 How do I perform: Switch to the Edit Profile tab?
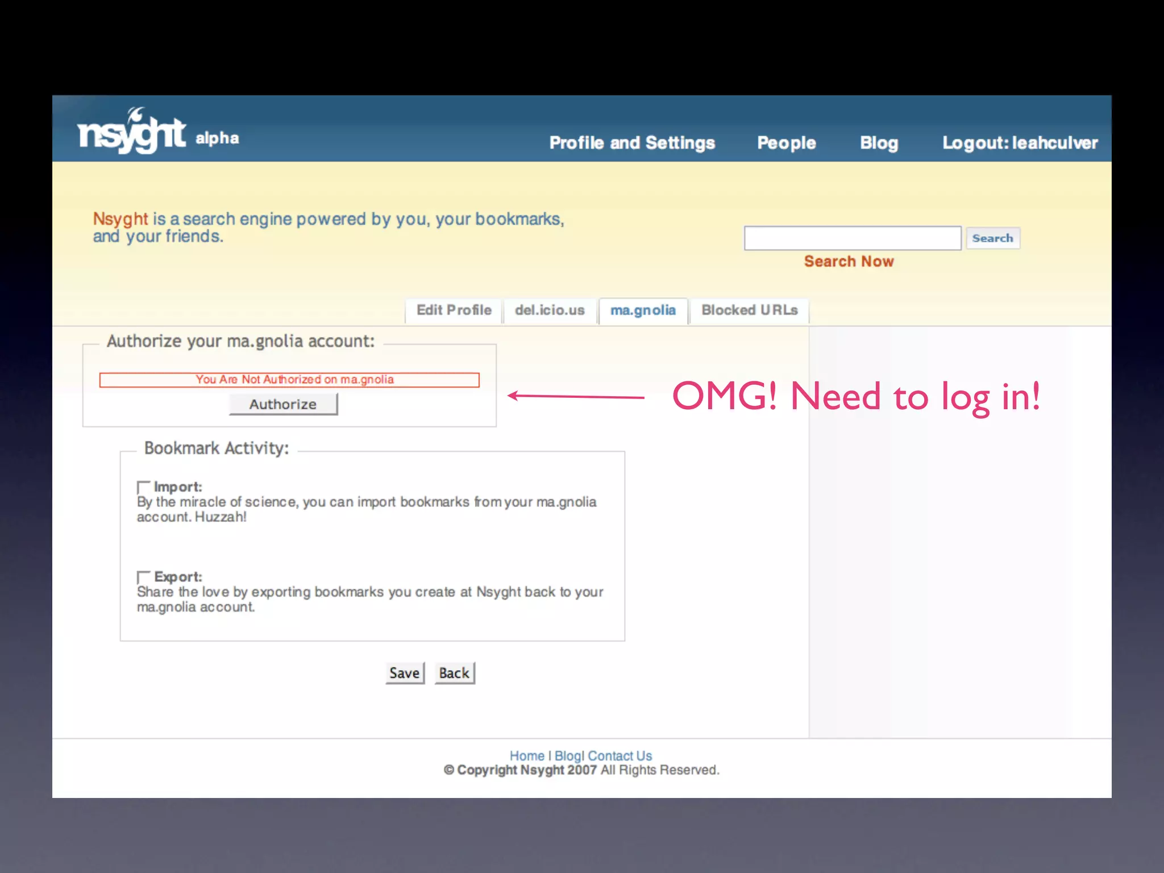(454, 310)
